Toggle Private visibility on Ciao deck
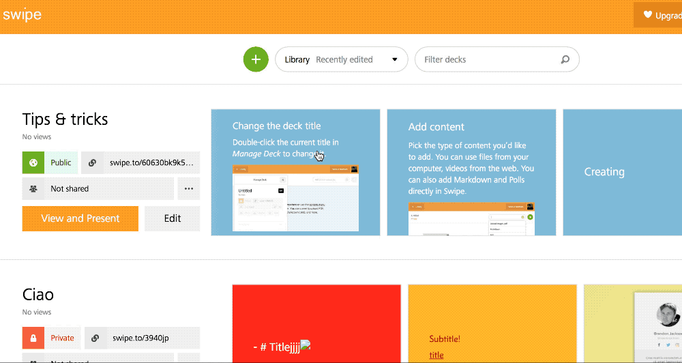This screenshot has width=682, height=363. 62,338
